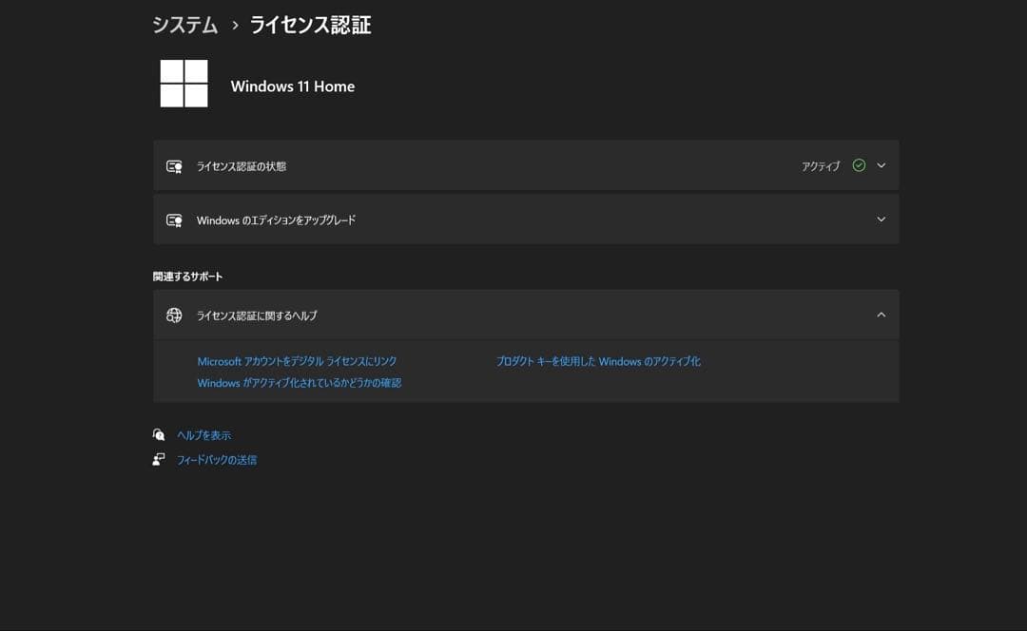Open the システム breadcrumb page
Screen dimensions: 1027x631
[184, 26]
